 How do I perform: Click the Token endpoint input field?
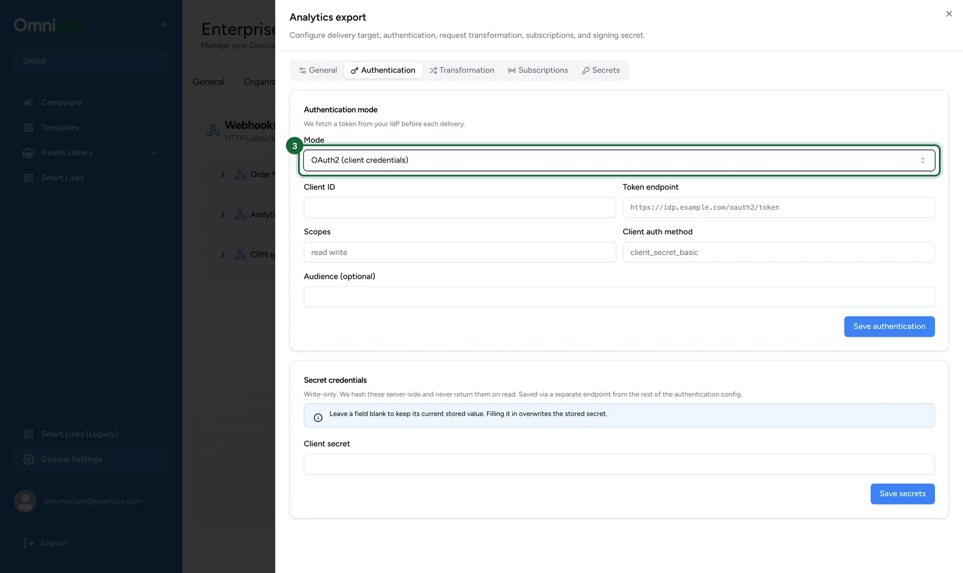coord(778,208)
